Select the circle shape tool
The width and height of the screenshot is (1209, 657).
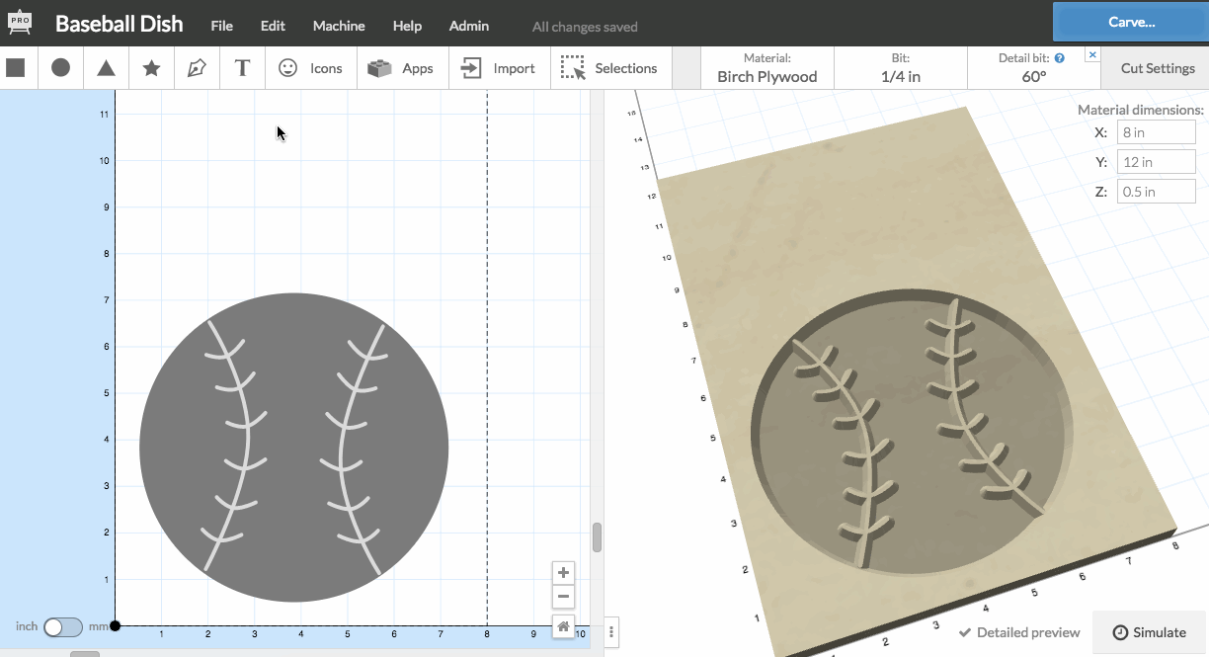point(60,68)
